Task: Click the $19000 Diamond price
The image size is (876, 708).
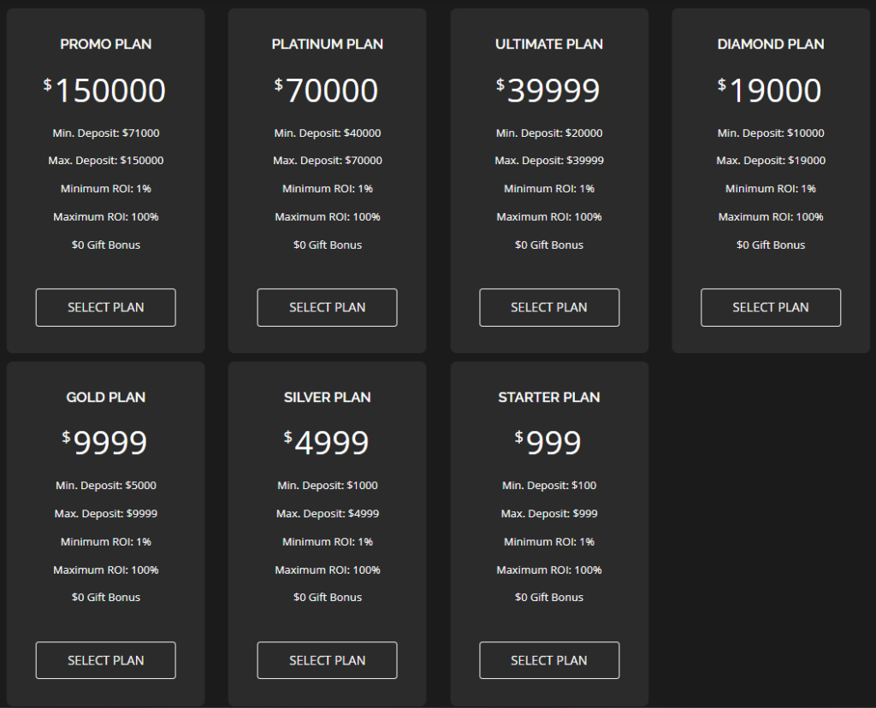Action: point(771,91)
